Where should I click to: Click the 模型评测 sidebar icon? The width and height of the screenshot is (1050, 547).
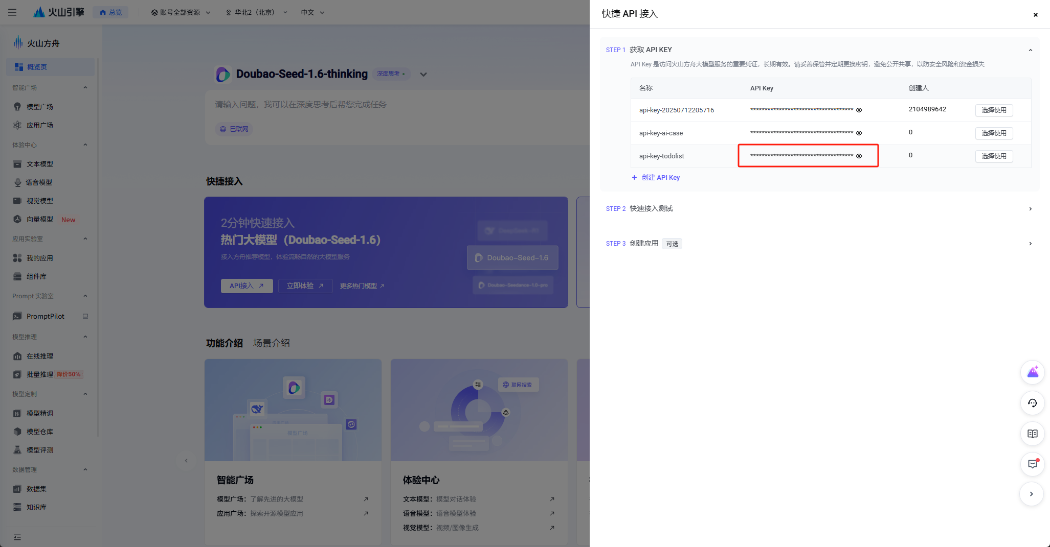[17, 450]
